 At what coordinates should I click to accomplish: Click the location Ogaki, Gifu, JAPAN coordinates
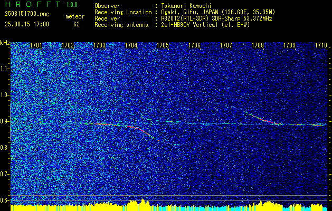(x=218, y=12)
